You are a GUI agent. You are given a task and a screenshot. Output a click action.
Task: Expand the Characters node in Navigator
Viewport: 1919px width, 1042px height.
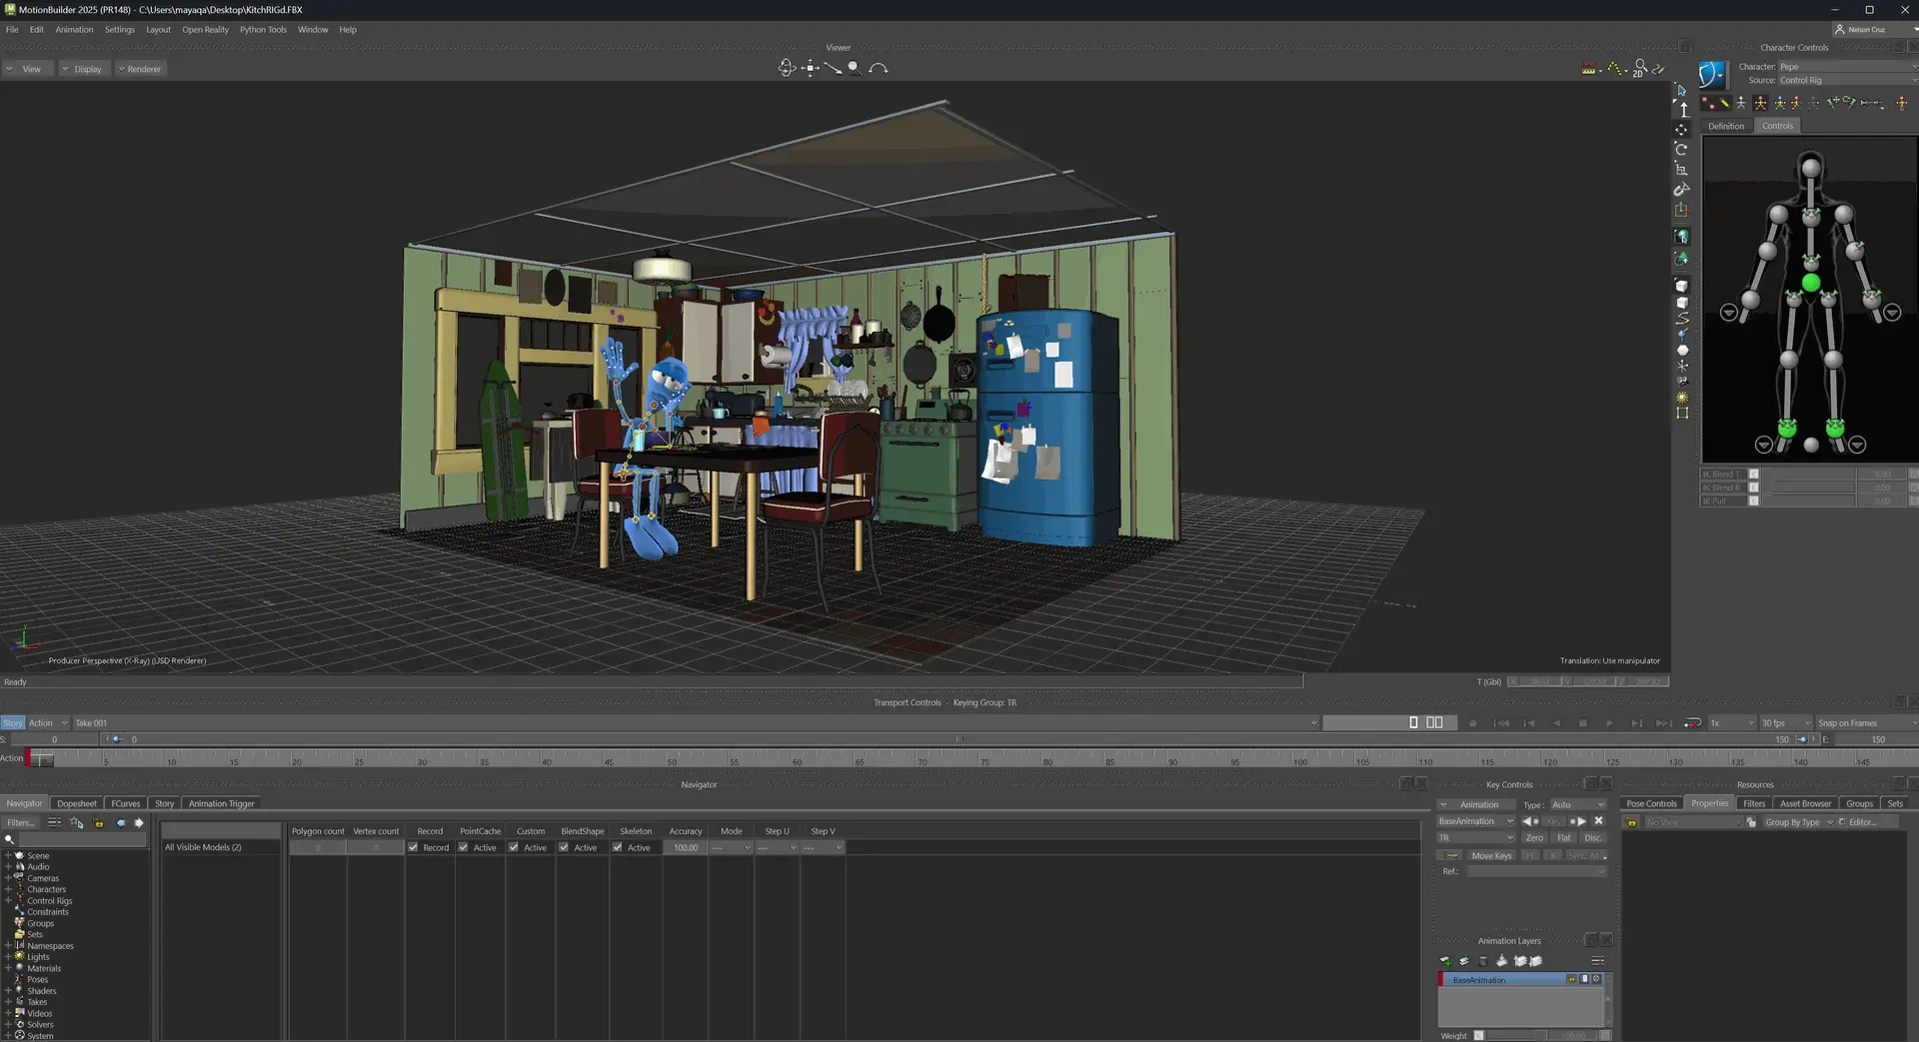tap(8, 889)
